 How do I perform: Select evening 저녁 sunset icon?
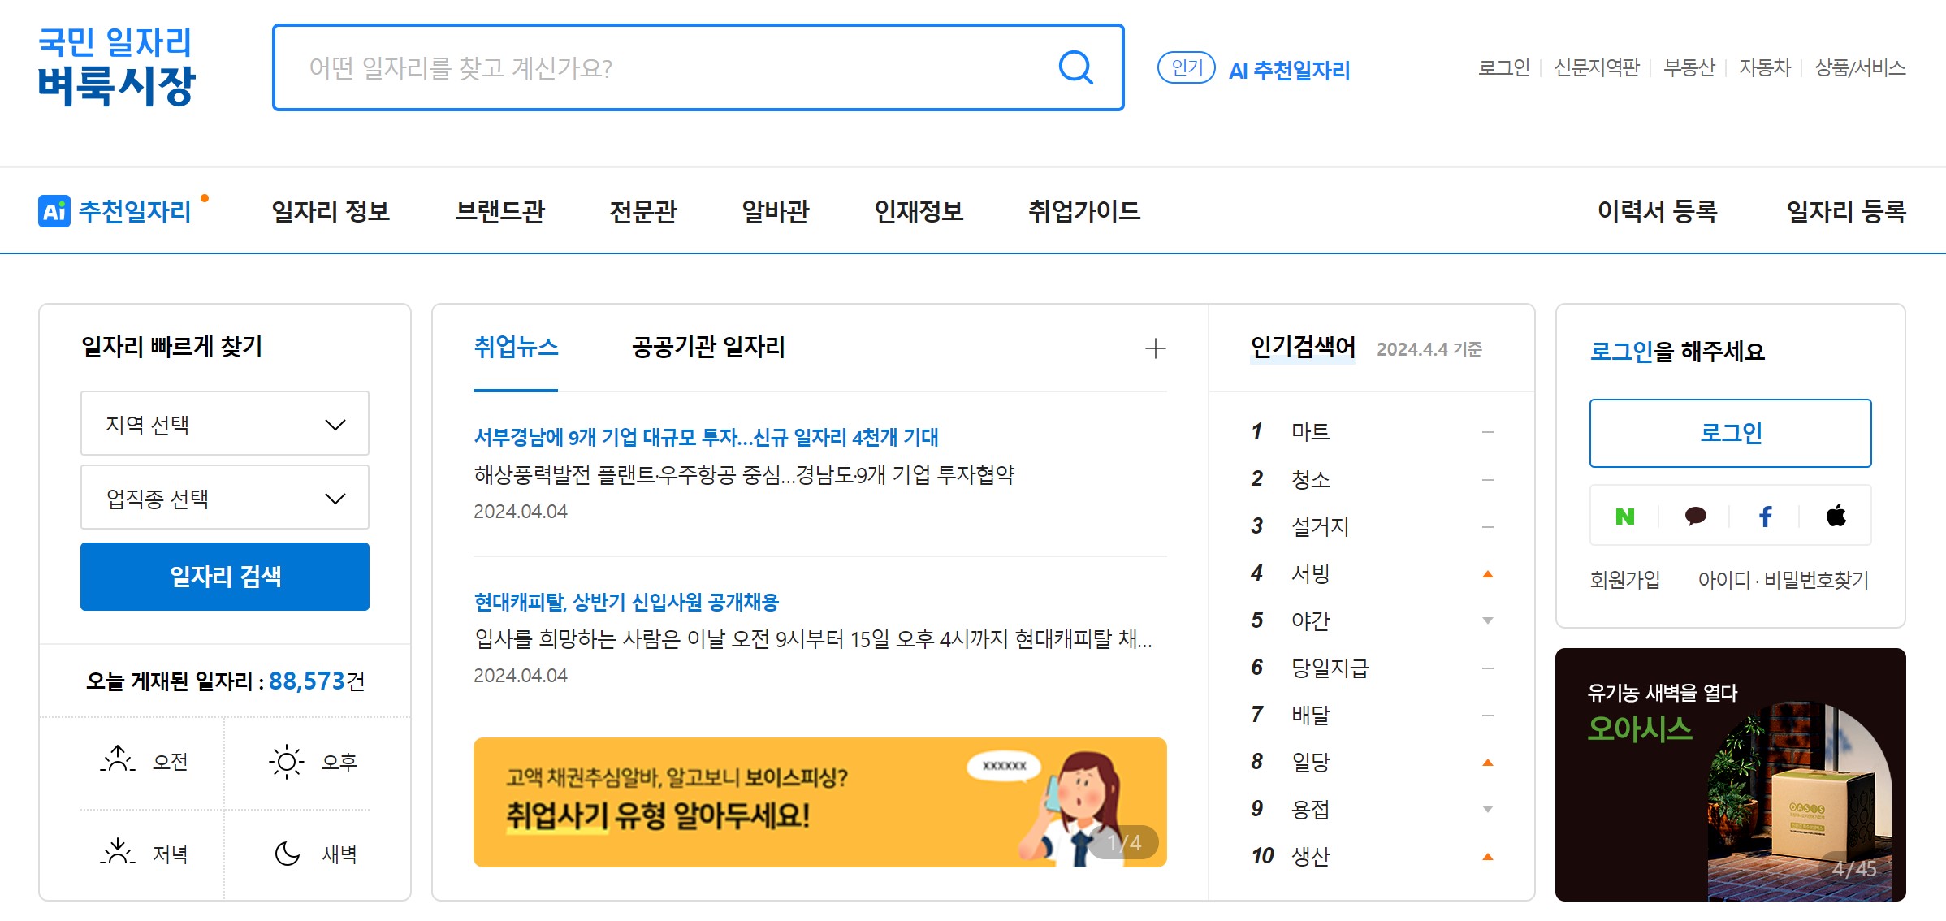[119, 853]
